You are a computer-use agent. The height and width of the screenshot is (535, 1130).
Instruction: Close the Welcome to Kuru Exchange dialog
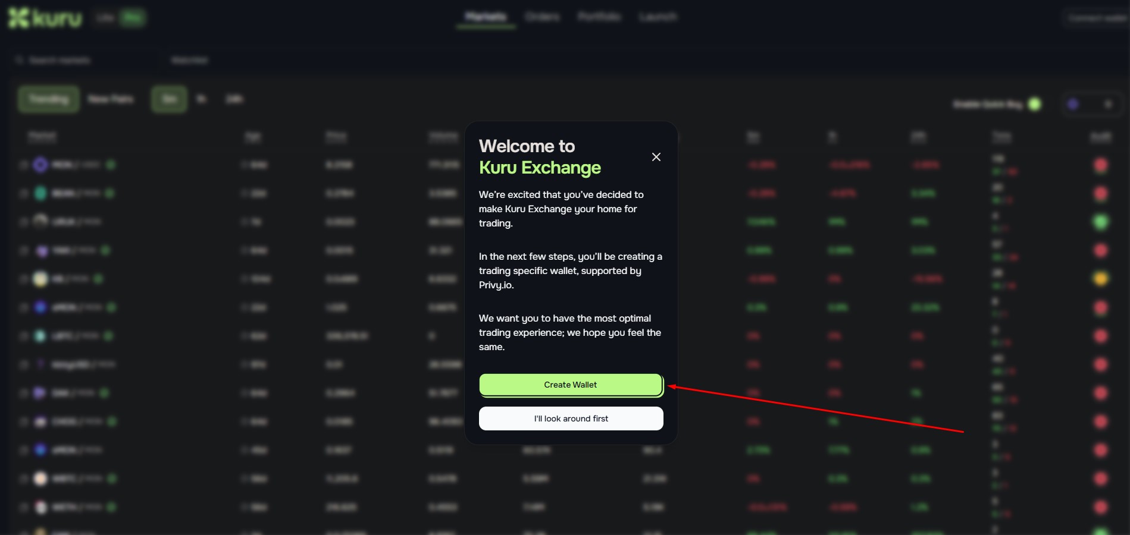pyautogui.click(x=656, y=157)
